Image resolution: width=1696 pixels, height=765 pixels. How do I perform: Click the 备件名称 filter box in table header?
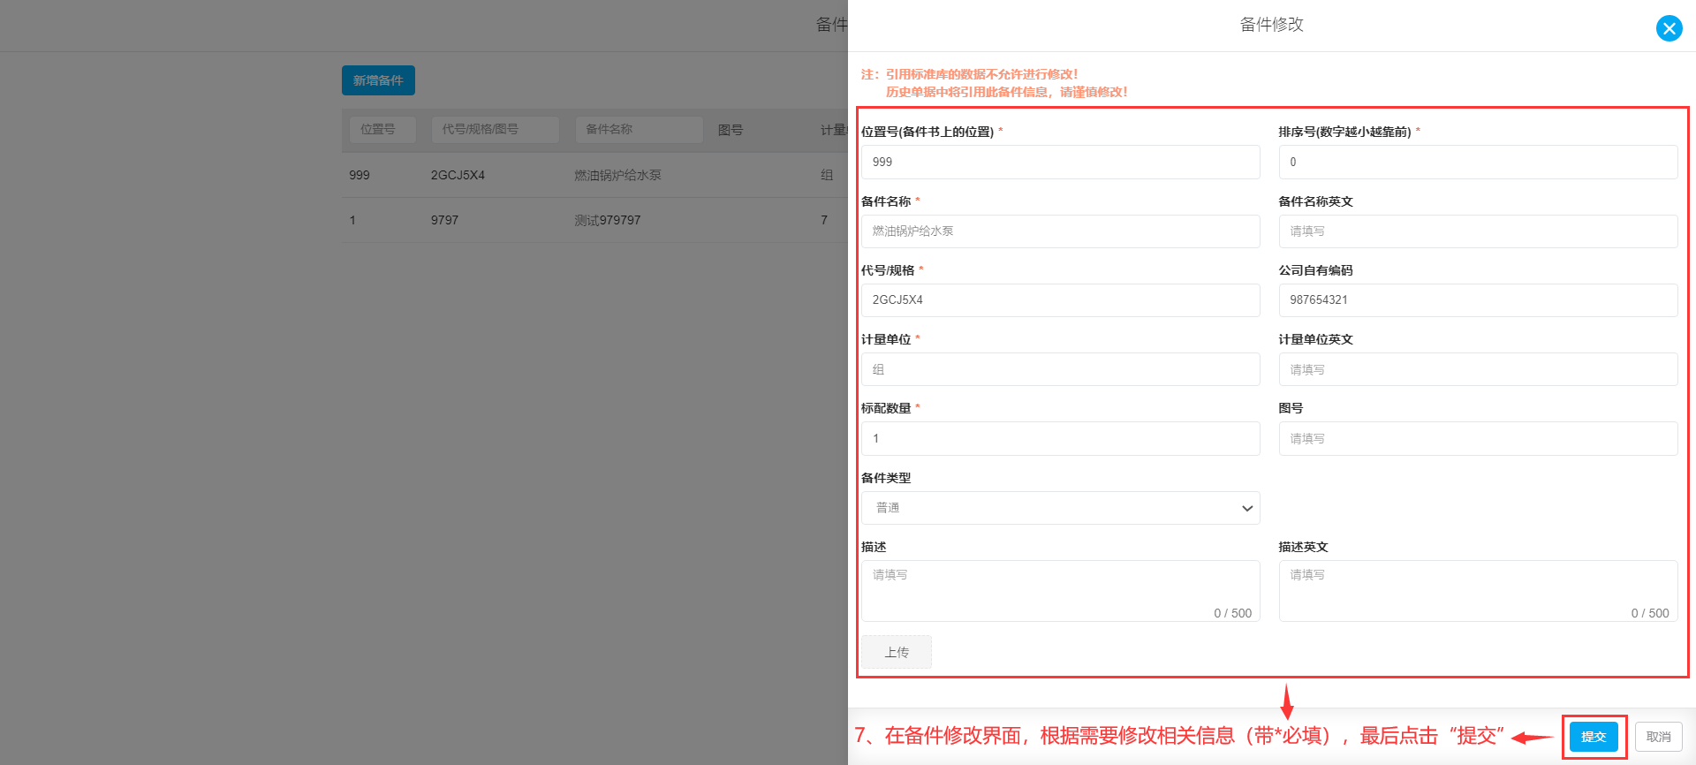click(x=639, y=130)
